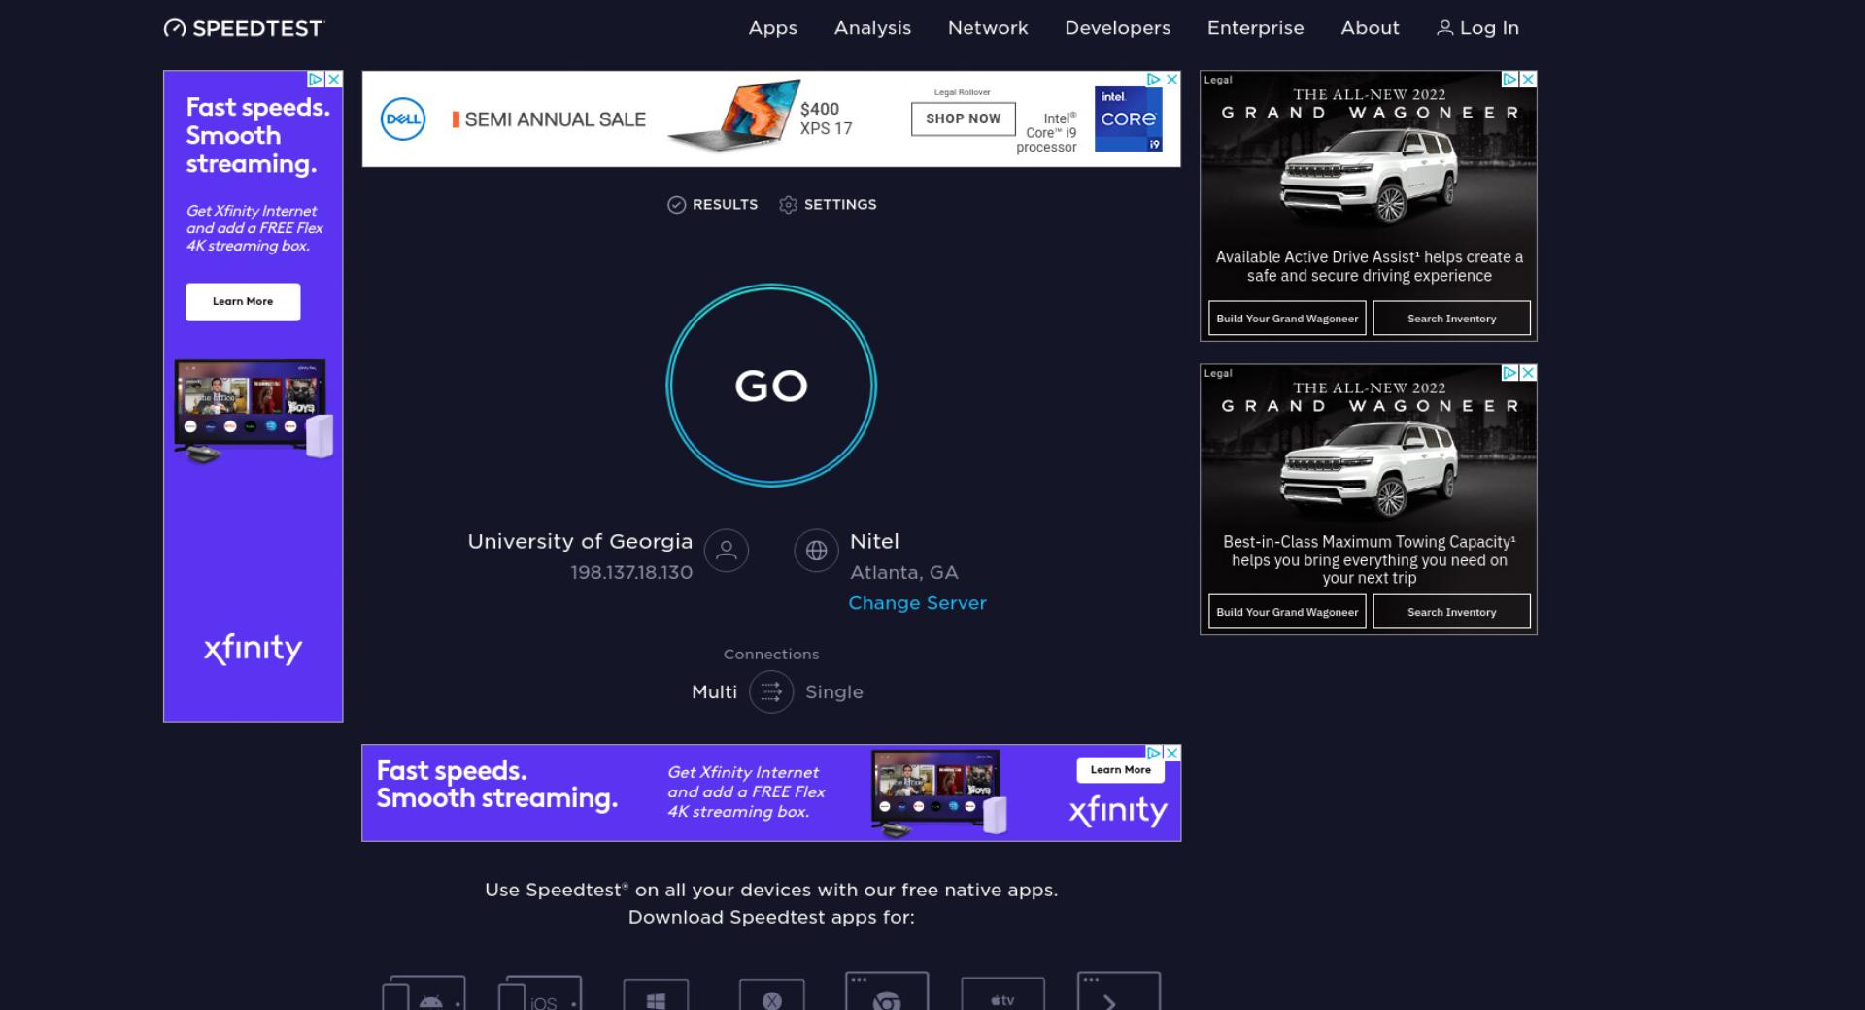Select Multi connections
Screen dimensions: 1865x1010
click(x=714, y=691)
